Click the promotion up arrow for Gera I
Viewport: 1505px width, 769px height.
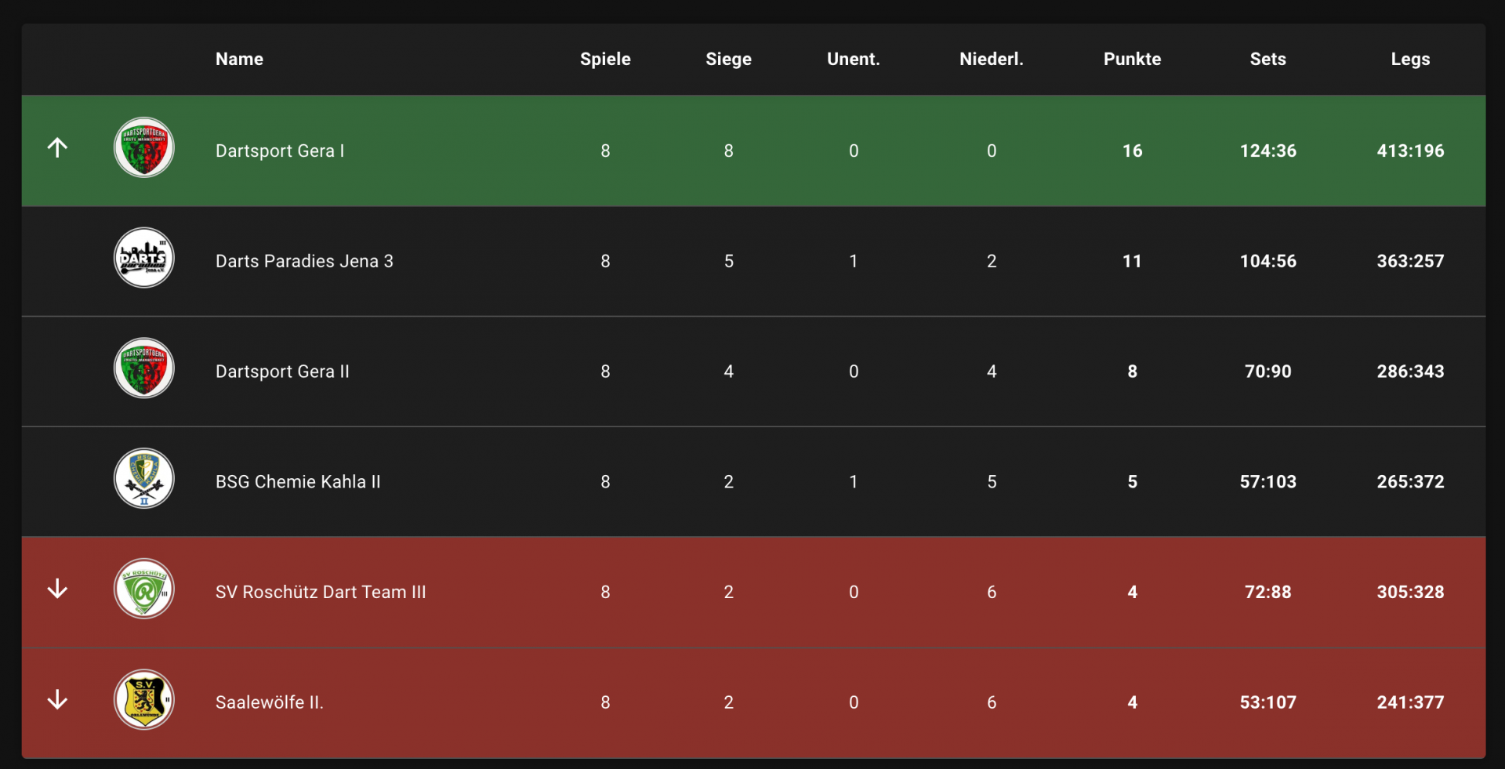tap(57, 147)
